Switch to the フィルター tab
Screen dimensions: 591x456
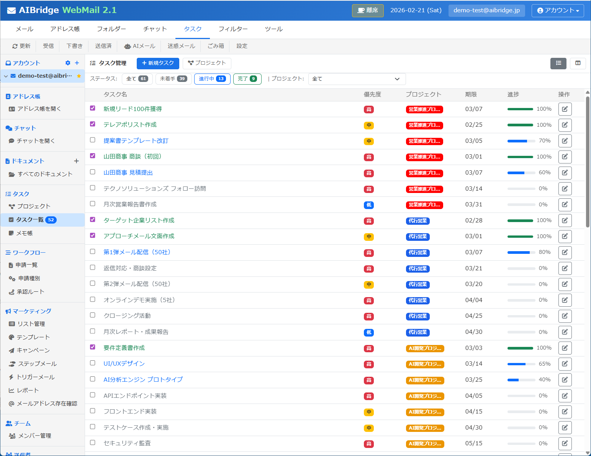click(233, 29)
